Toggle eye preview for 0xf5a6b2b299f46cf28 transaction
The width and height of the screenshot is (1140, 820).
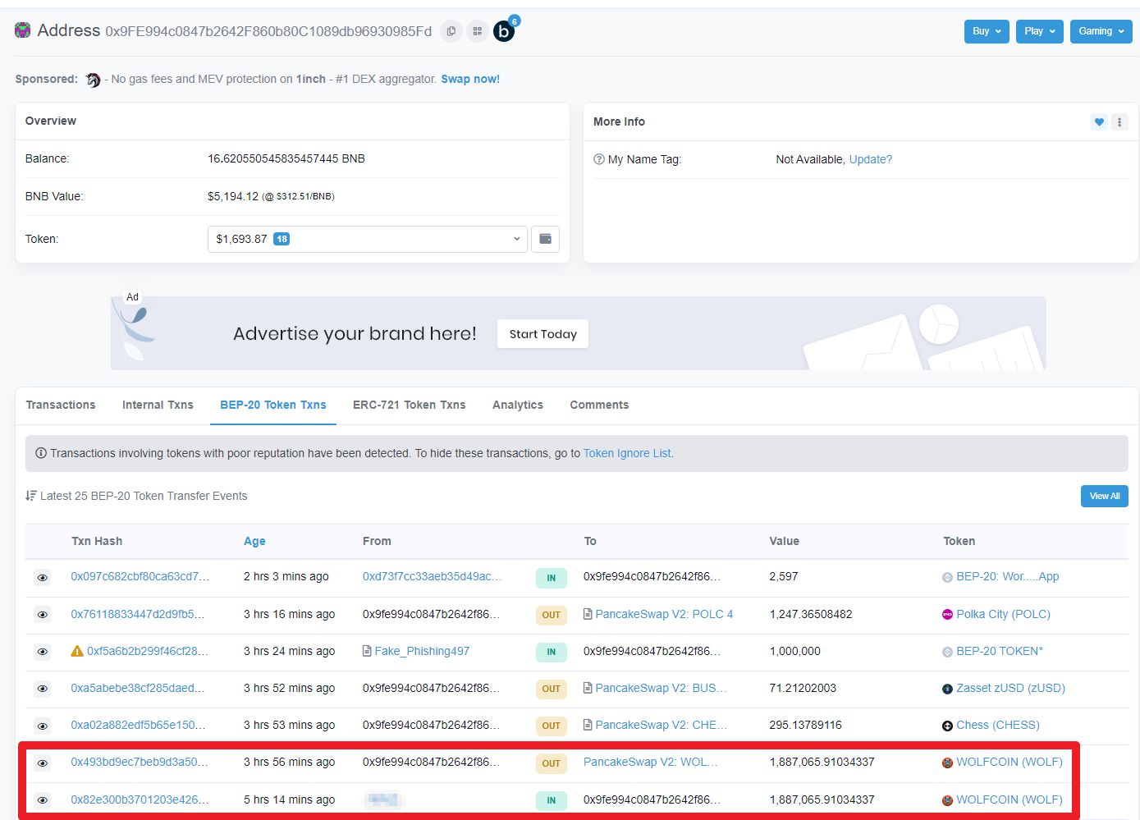click(43, 652)
